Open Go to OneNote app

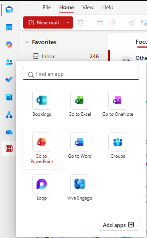[x=118, y=104]
